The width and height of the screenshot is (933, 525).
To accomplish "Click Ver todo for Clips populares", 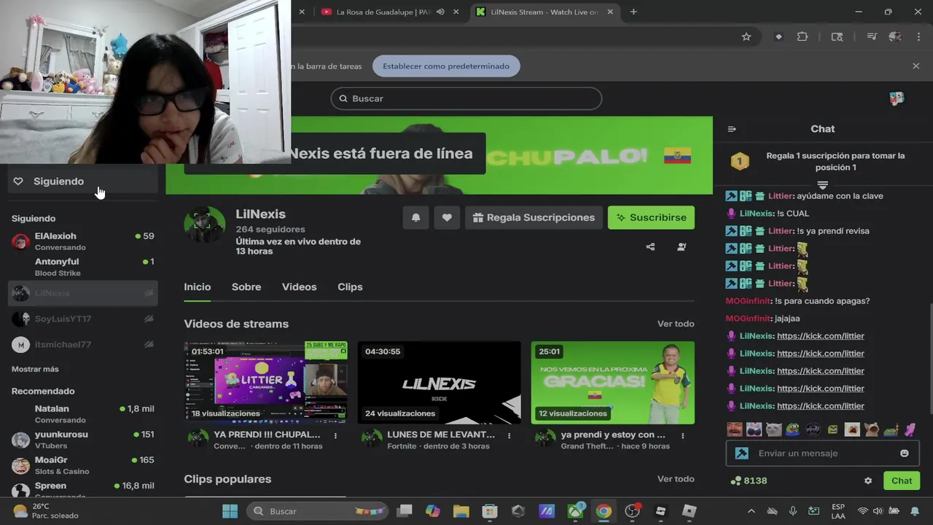I will tap(676, 479).
